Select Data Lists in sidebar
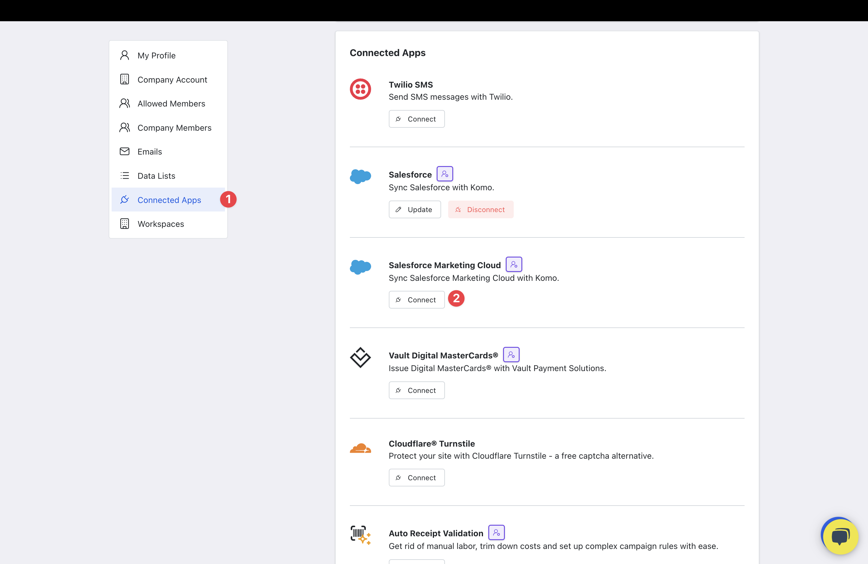 click(156, 176)
